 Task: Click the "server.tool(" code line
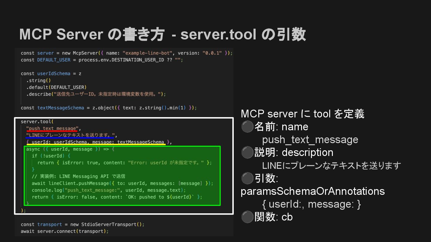click(37, 122)
